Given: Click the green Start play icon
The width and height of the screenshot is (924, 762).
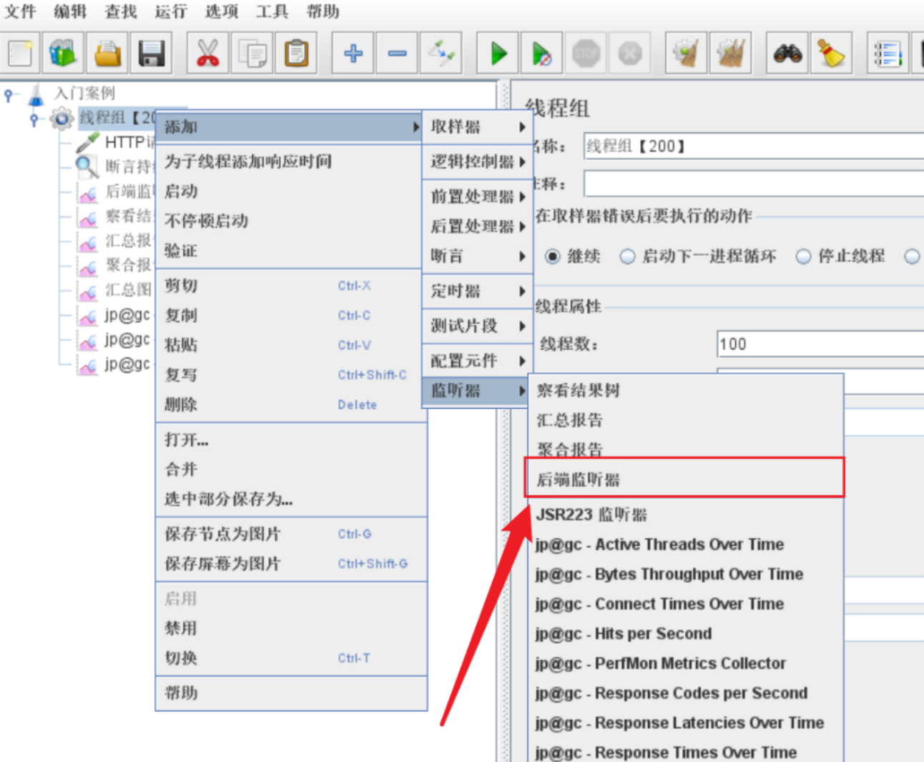Looking at the screenshot, I should (498, 53).
